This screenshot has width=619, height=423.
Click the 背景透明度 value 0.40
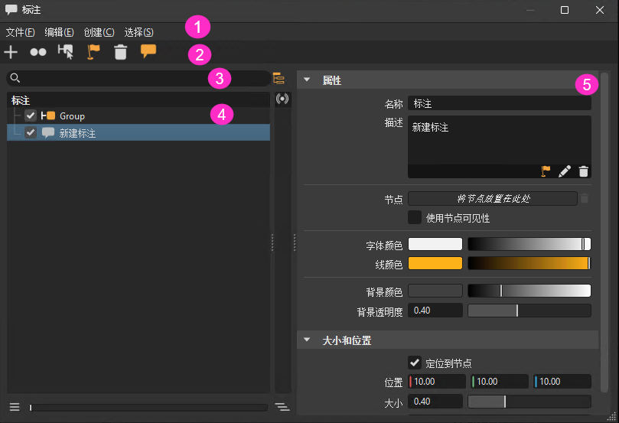coord(435,311)
